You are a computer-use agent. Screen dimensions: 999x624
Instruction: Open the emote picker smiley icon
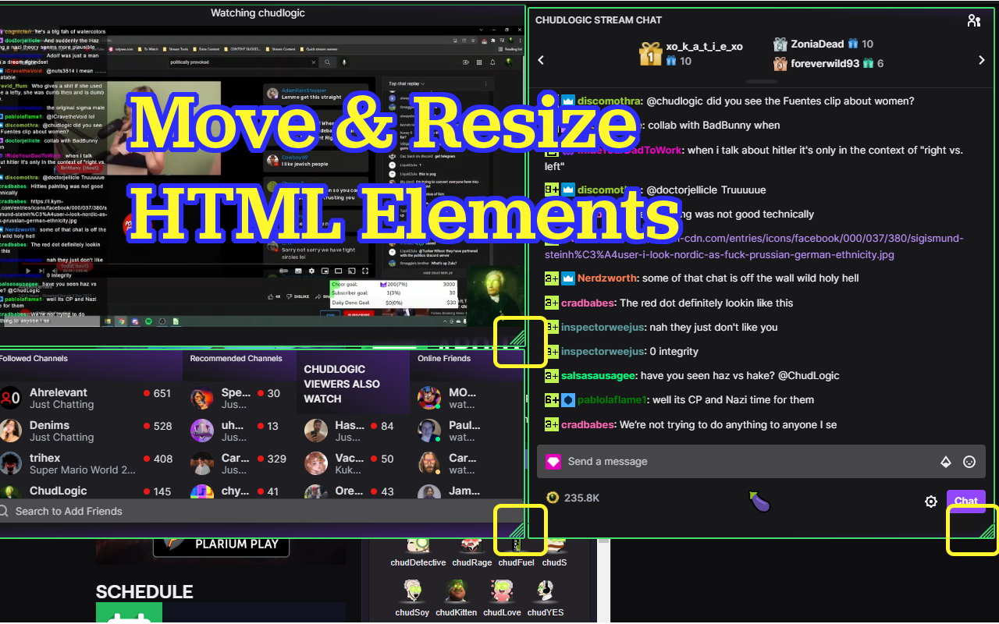[x=969, y=462]
